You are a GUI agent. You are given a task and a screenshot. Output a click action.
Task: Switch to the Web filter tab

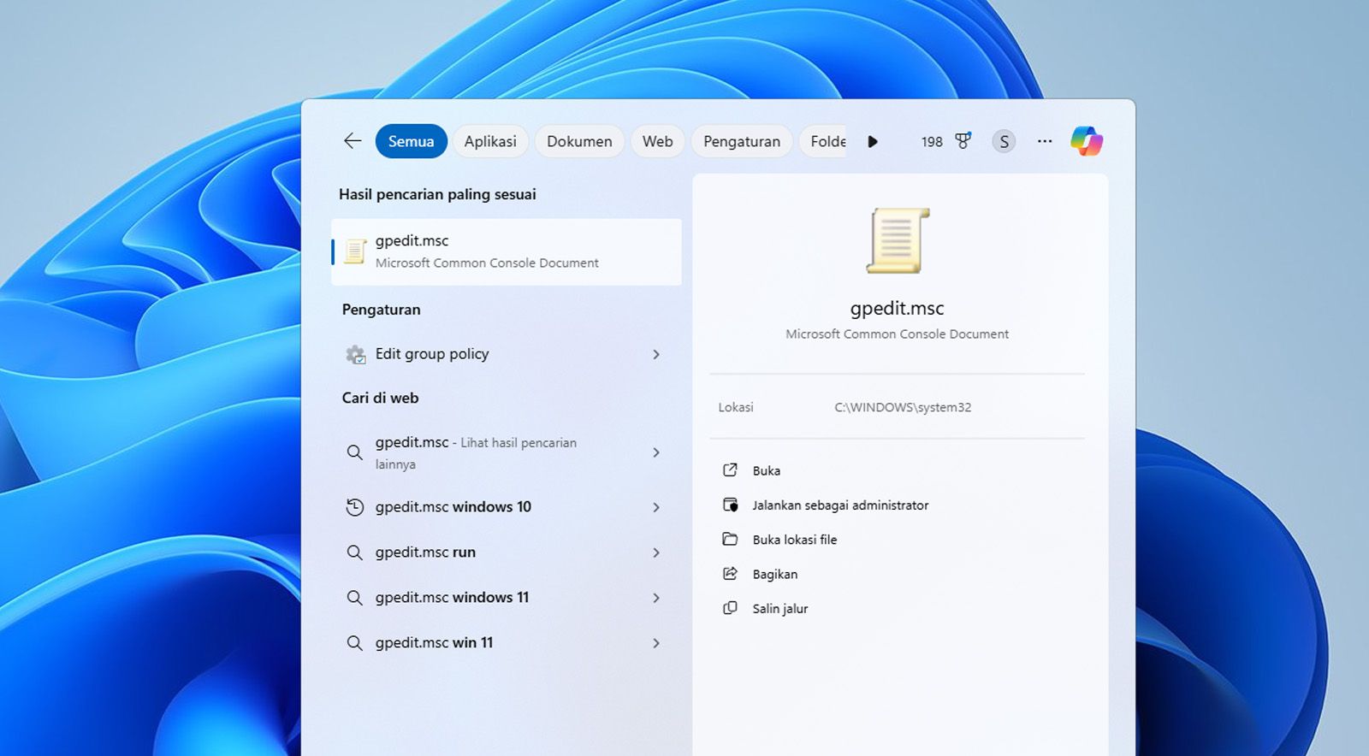pyautogui.click(x=658, y=141)
